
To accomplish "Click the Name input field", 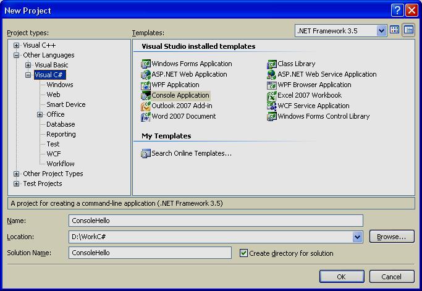I will [216, 221].
